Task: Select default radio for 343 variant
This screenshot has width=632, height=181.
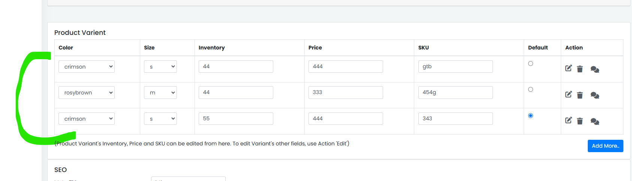Action: point(530,115)
